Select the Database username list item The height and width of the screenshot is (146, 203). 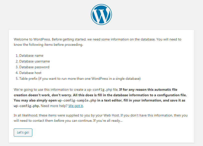(35, 61)
